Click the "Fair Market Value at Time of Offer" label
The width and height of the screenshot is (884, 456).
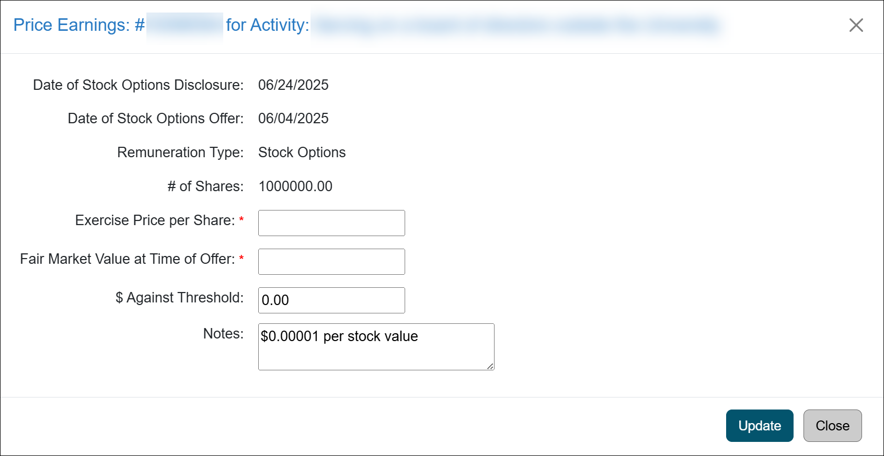tap(127, 259)
